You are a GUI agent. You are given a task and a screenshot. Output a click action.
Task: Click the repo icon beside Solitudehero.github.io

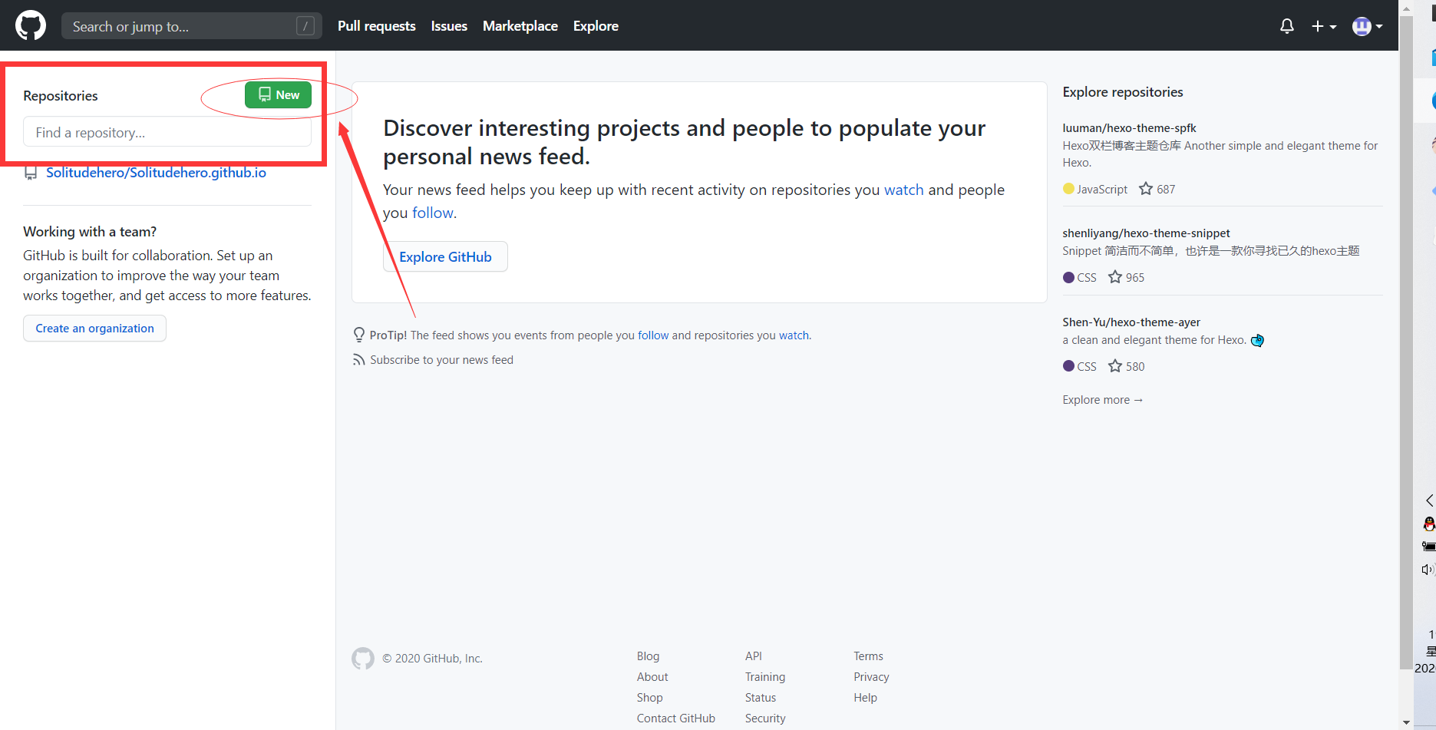(31, 173)
